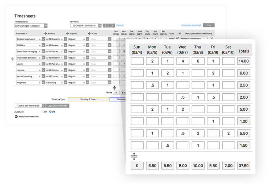Image resolution: width=271 pixels, height=191 pixels.
Task: Open the Customize timesheet link
Action: click(191, 25)
